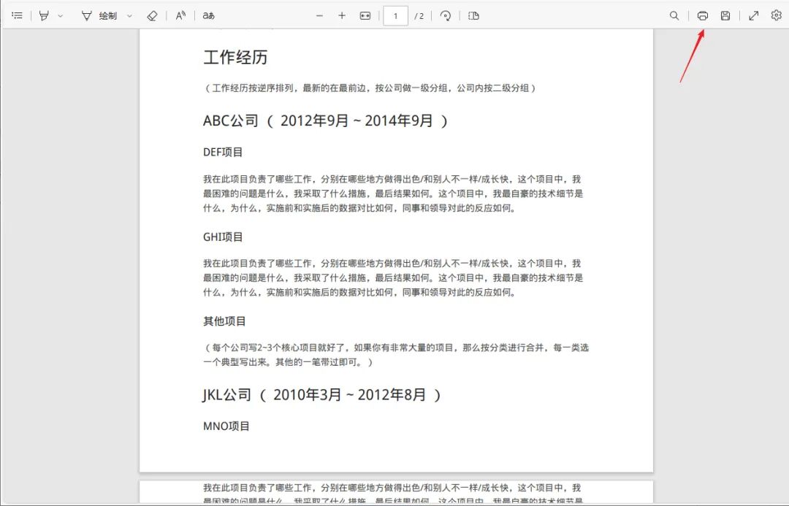Zoom in on the PDF

pos(342,15)
